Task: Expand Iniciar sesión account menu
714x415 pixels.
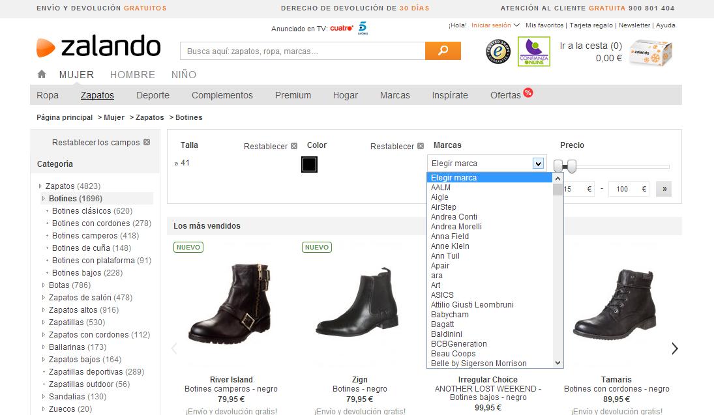Action: click(x=495, y=25)
